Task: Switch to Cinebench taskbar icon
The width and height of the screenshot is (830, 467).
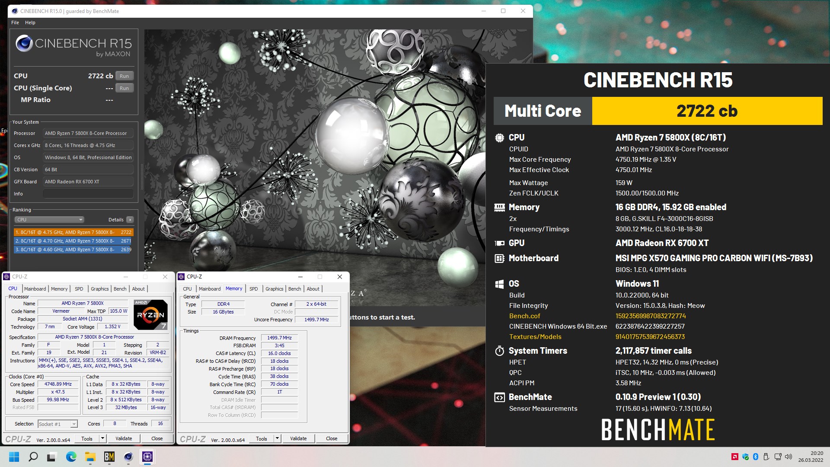Action: click(x=128, y=457)
